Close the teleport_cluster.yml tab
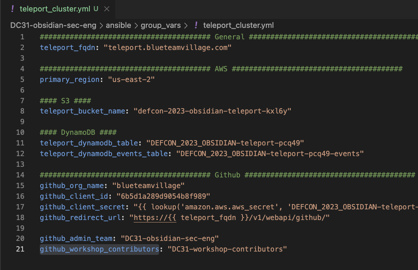This screenshot has height=270, width=418. pyautogui.click(x=107, y=9)
